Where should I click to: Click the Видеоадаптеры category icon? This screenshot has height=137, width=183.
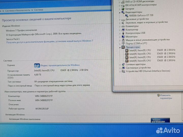pyautogui.click(x=123, y=12)
